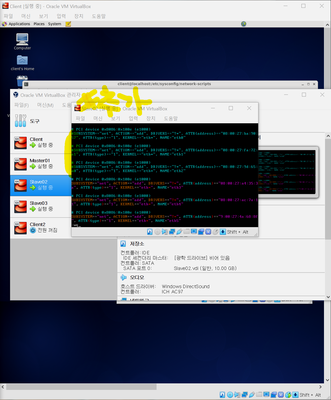Open Applications menu in GNOME panel

tap(19, 24)
